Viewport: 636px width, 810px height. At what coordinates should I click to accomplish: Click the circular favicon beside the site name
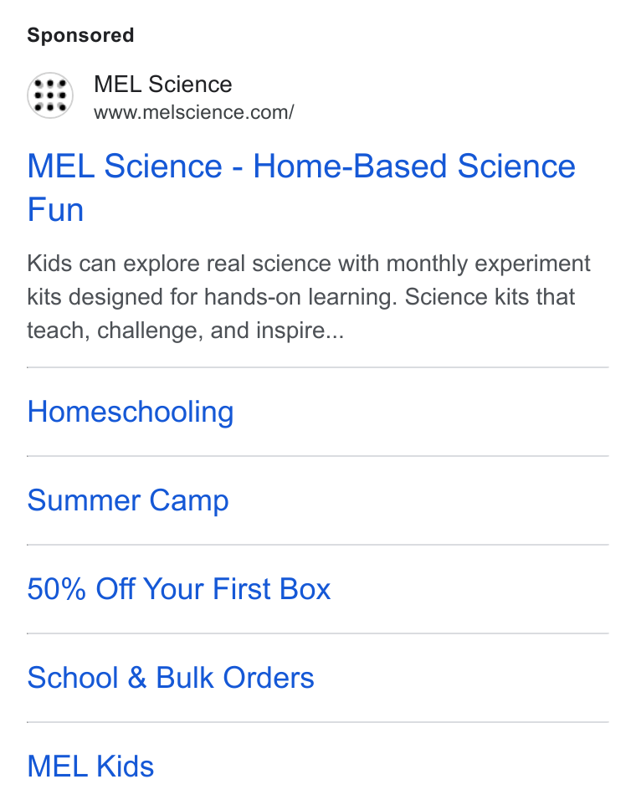point(50,95)
